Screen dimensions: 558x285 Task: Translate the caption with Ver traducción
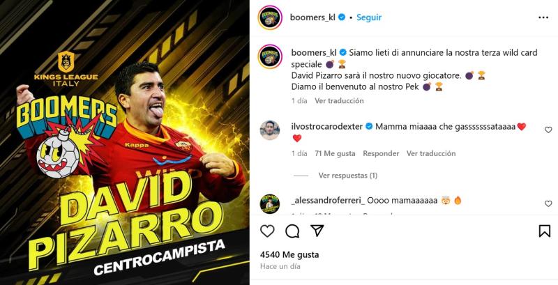(x=339, y=101)
